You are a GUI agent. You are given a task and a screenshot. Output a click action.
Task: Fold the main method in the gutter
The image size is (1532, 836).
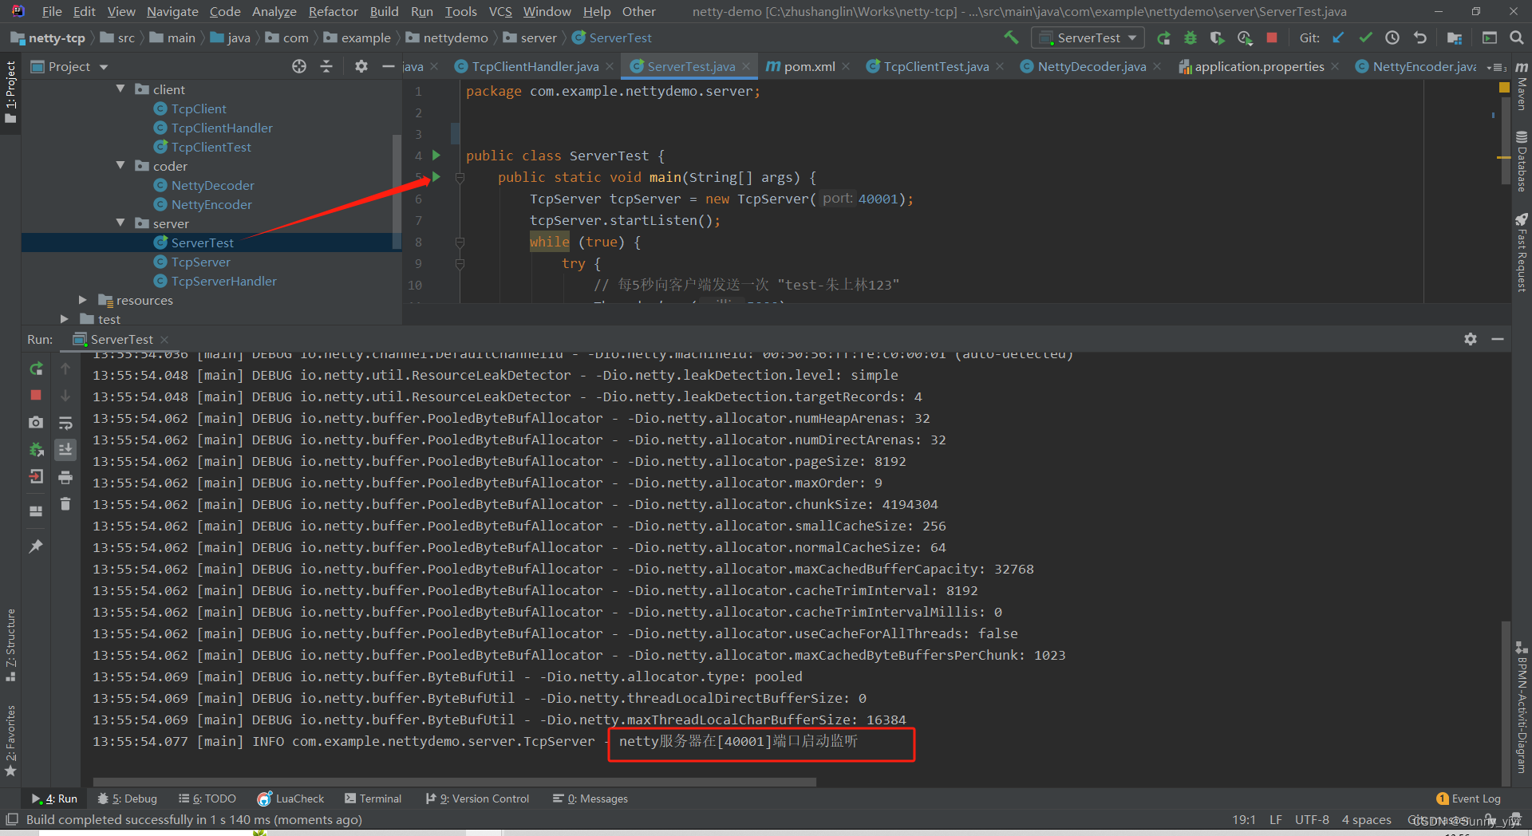click(x=460, y=177)
